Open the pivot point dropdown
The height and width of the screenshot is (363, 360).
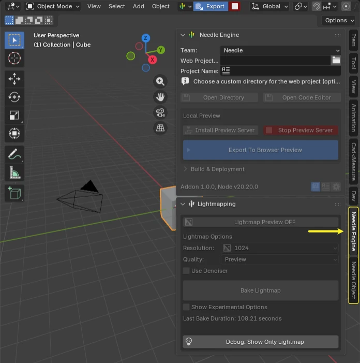coord(301,6)
